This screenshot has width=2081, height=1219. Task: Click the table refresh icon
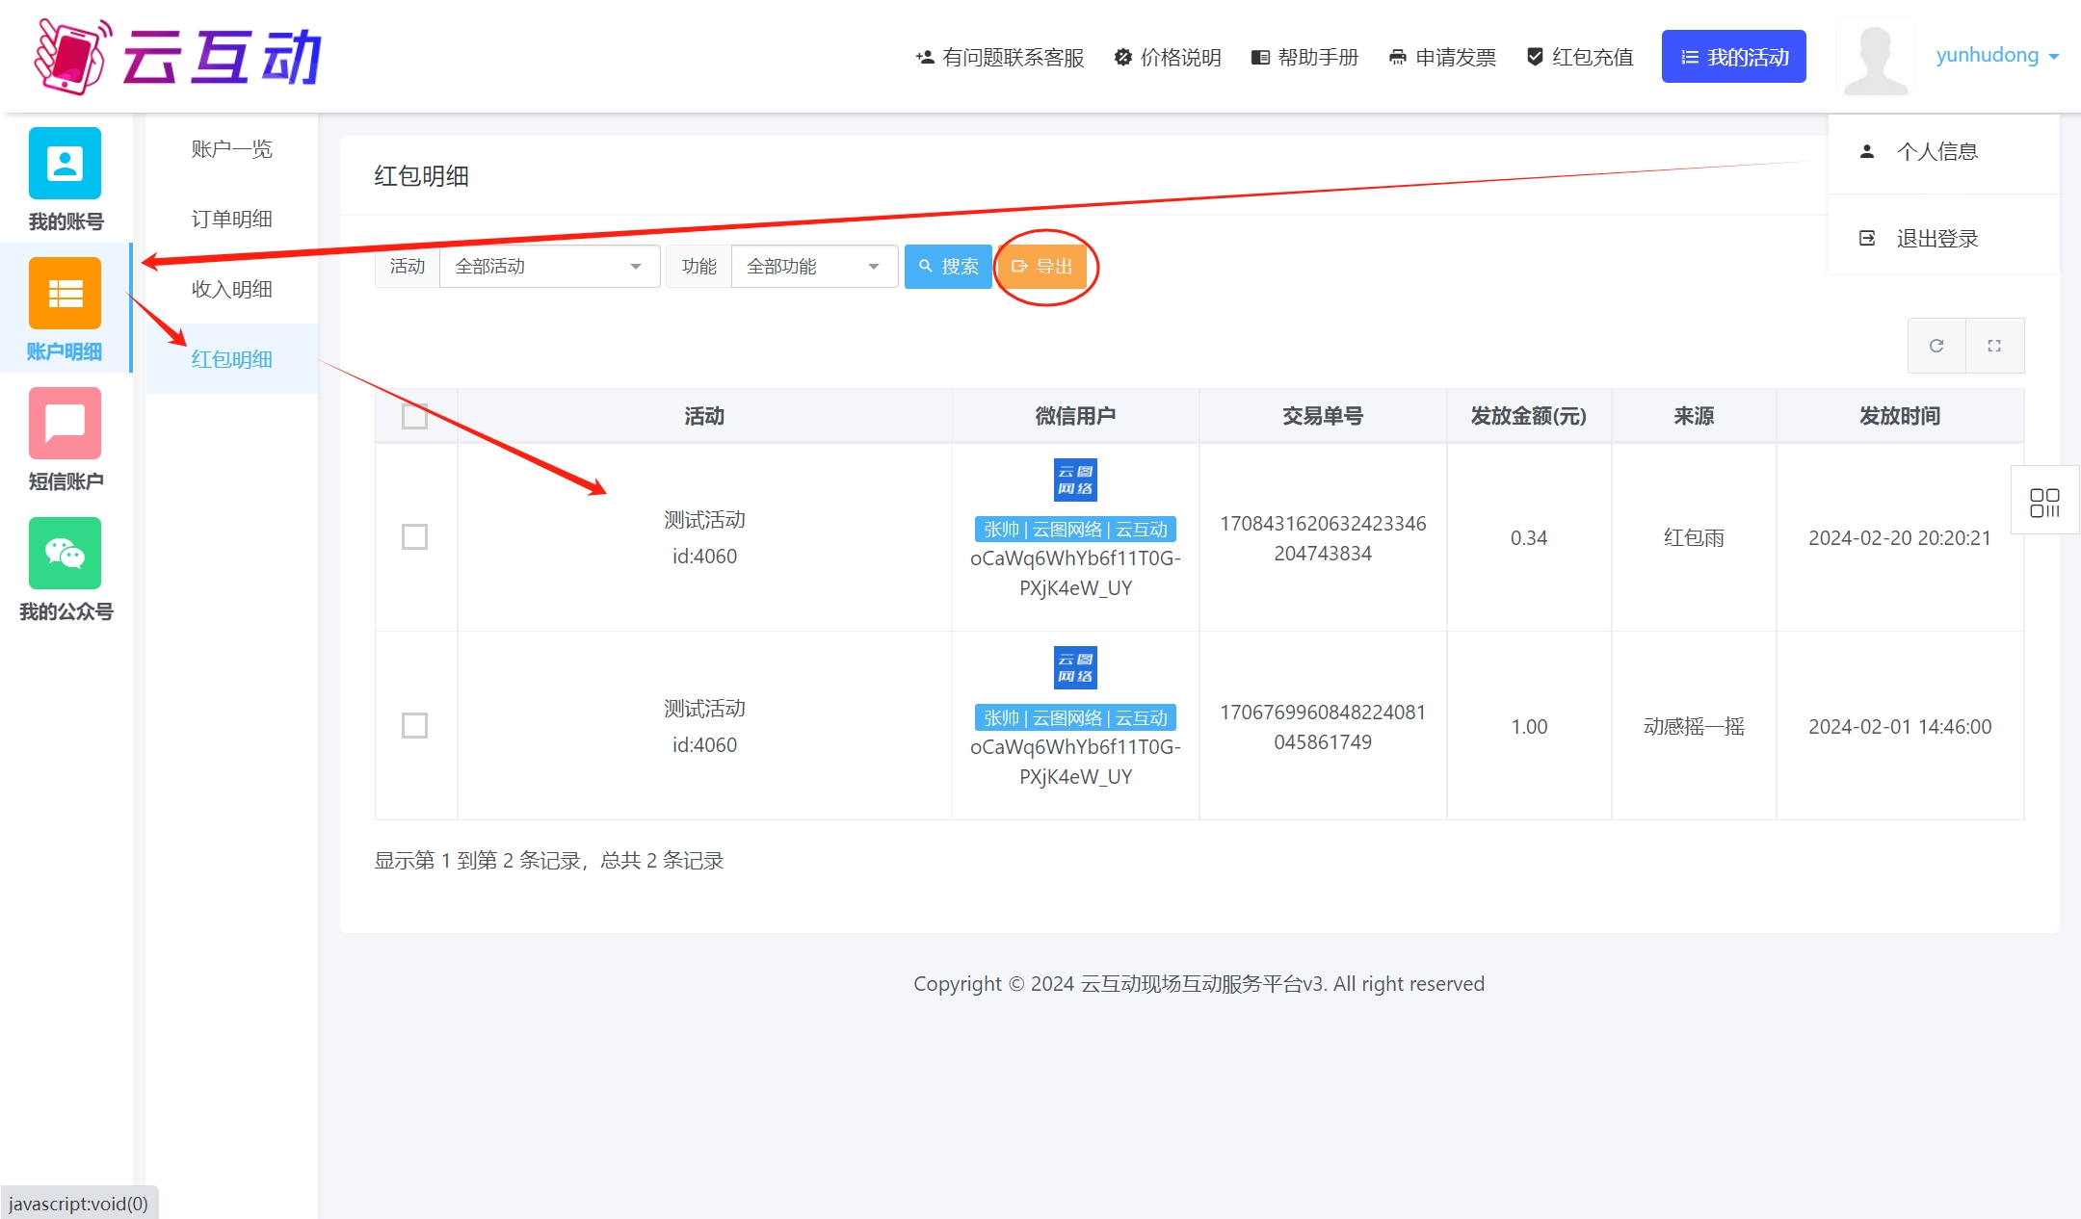click(x=1936, y=346)
